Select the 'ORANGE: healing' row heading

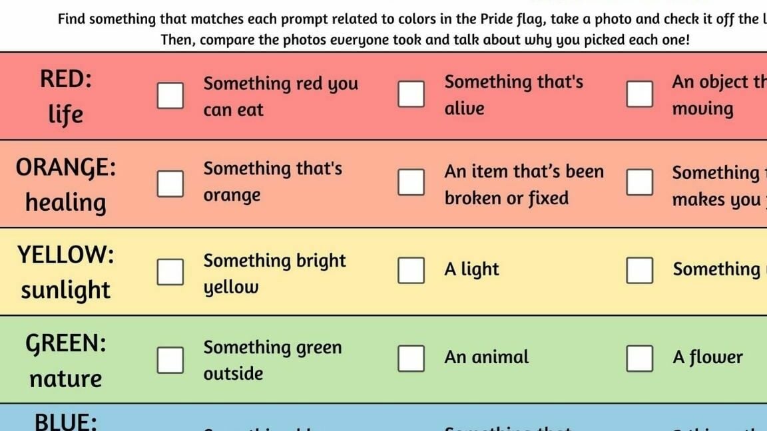click(65, 185)
